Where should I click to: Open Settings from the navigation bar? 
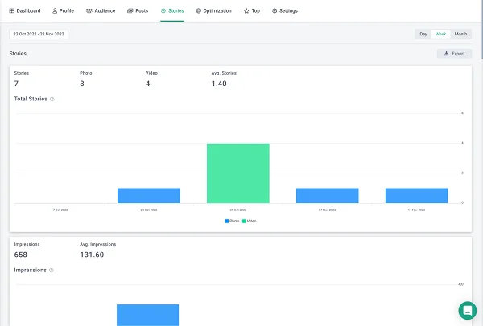[x=284, y=11]
